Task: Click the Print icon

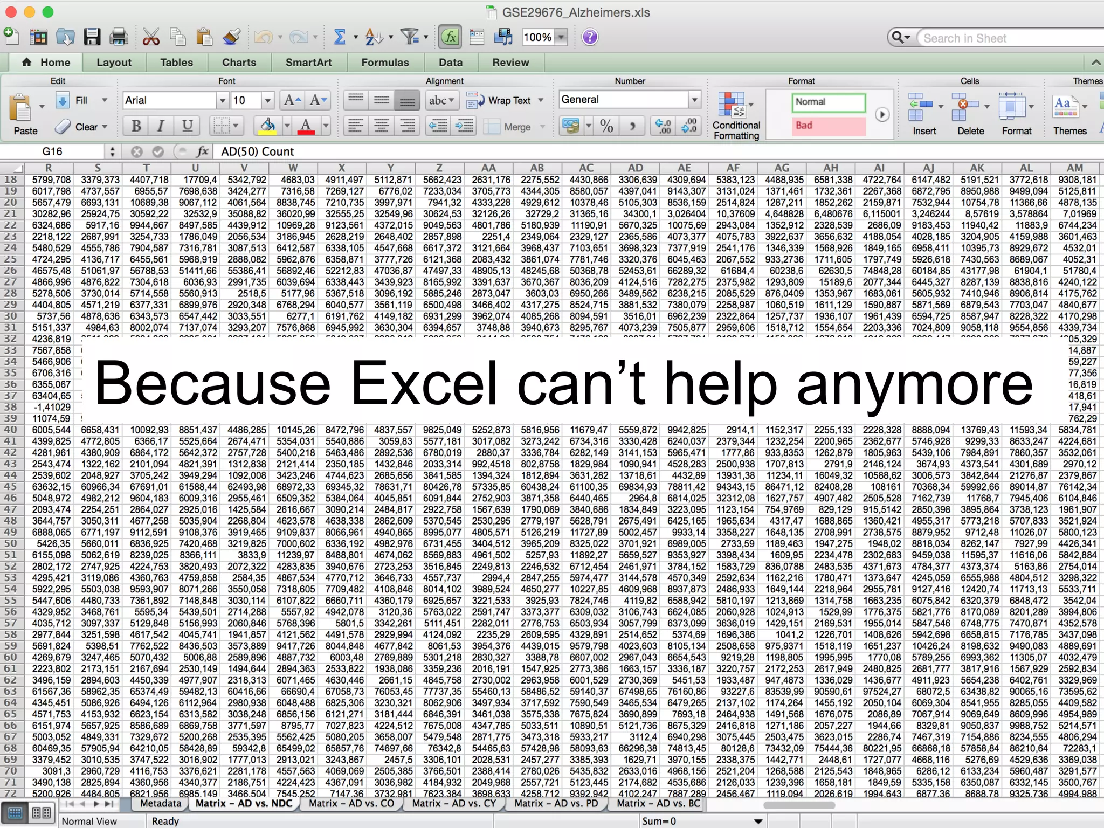Action: pos(119,37)
